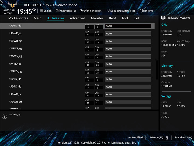Click the tRDWR_dd label
The width and height of the screenshot is (194, 146).
pyautogui.click(x=16, y=102)
